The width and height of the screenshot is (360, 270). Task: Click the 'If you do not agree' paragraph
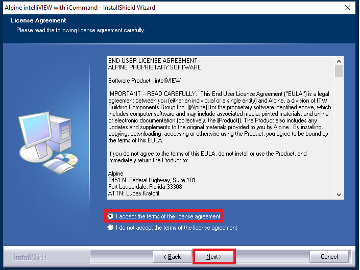coord(207,157)
